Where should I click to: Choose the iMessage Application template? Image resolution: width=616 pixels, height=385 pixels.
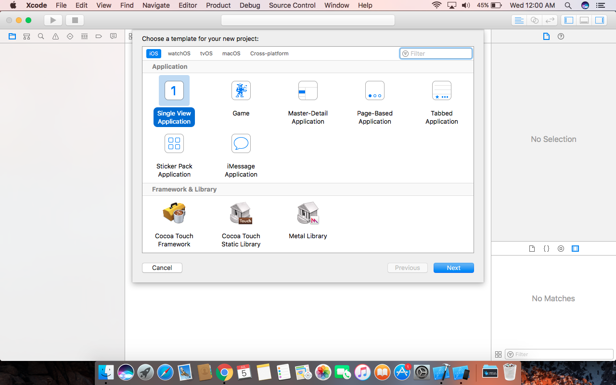point(241,144)
